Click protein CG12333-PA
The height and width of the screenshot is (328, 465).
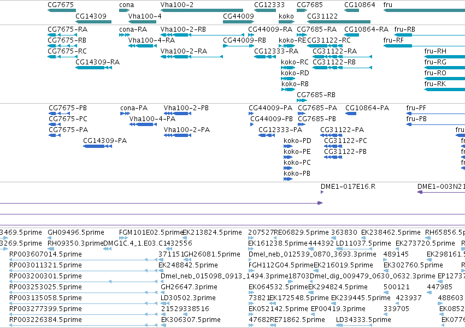pyautogui.click(x=267, y=135)
